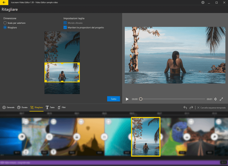Click the redo arrow icon

pos(191,107)
